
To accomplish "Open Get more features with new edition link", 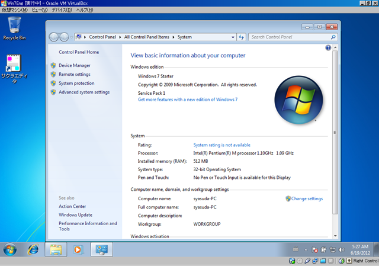I will (x=188, y=100).
